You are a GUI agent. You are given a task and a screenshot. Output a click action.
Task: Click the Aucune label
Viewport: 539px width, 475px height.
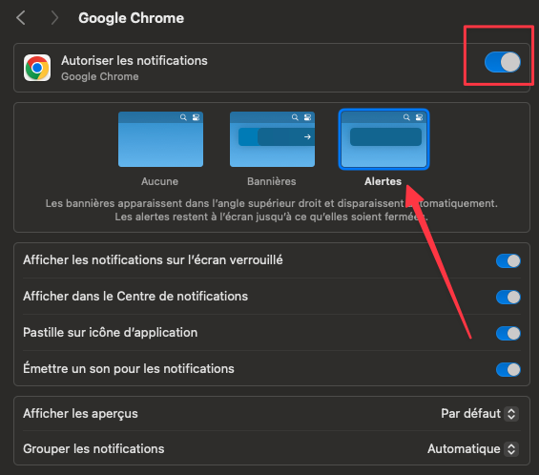(159, 181)
